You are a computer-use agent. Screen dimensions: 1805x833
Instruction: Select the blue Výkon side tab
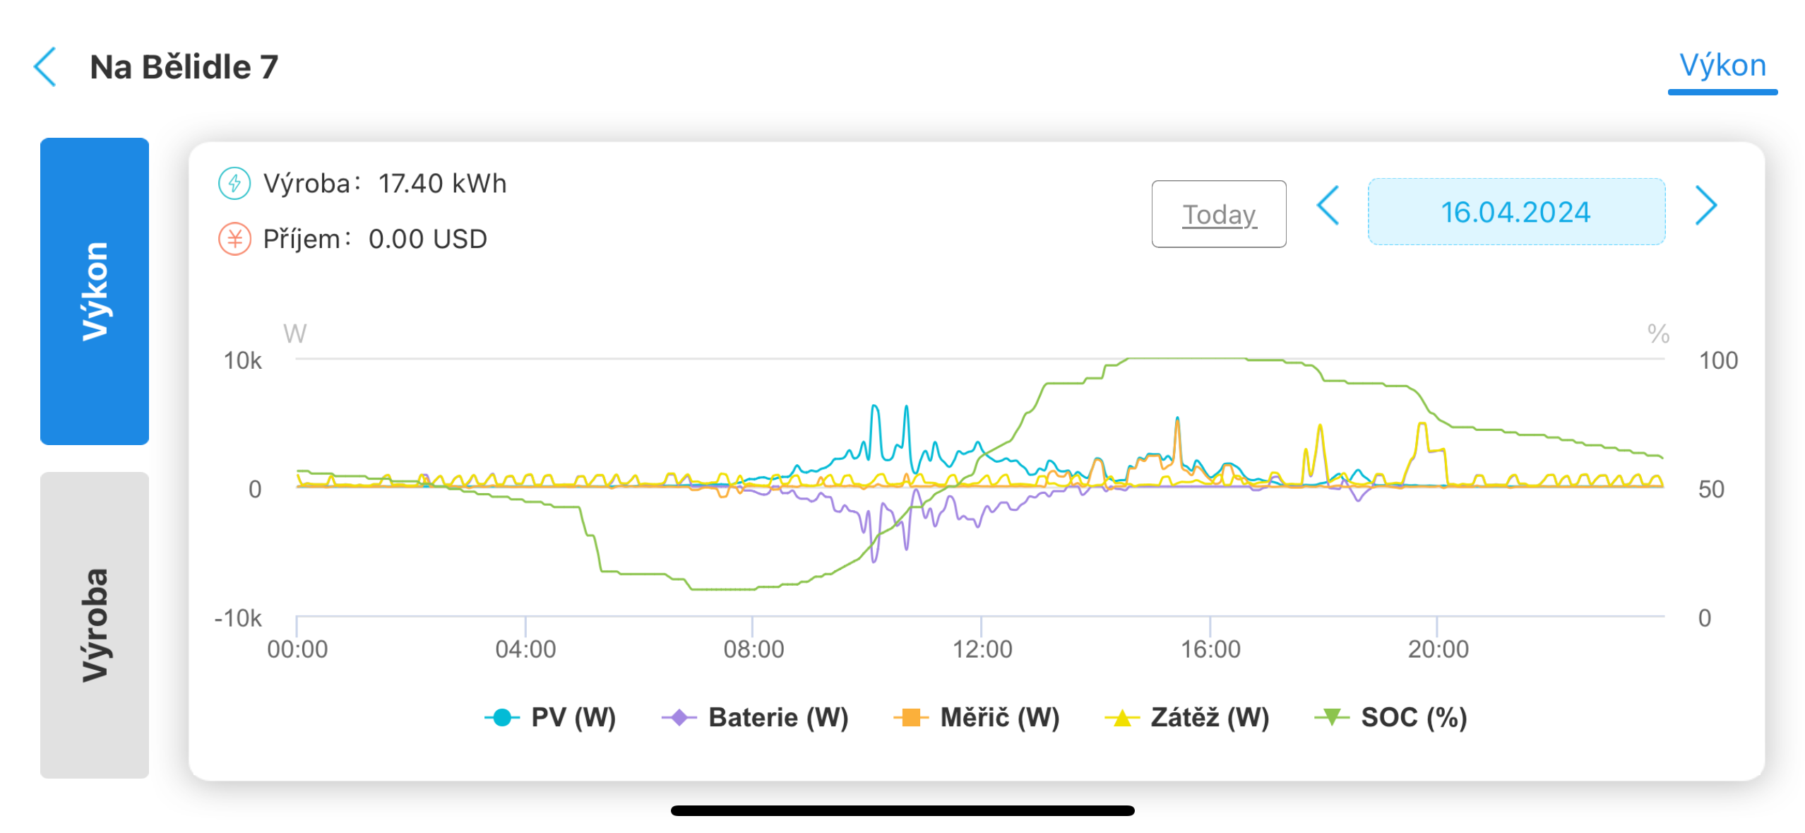click(x=95, y=291)
